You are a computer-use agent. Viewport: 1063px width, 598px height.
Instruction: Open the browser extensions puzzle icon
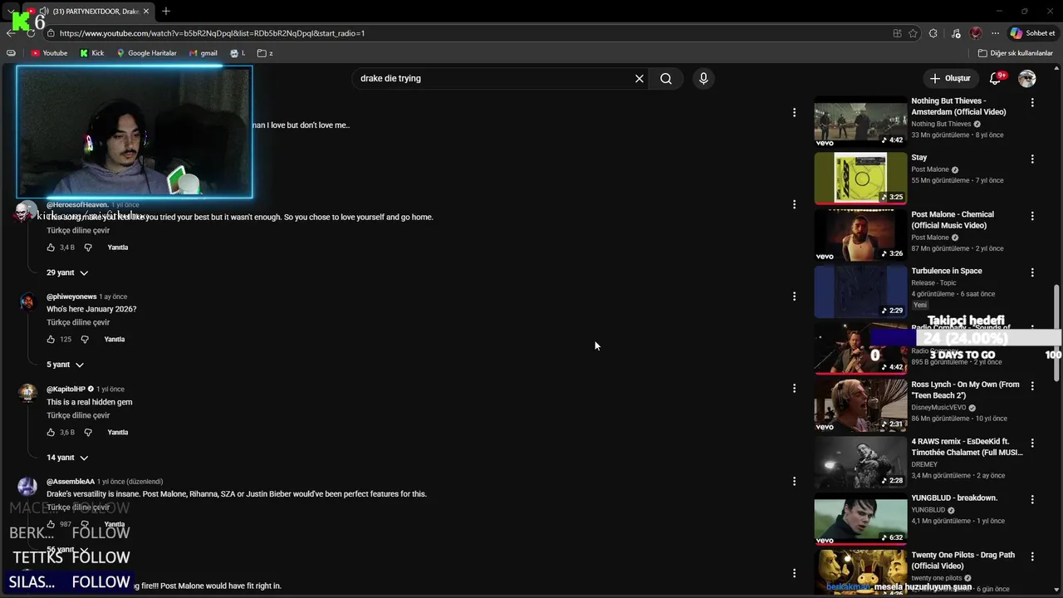click(933, 33)
